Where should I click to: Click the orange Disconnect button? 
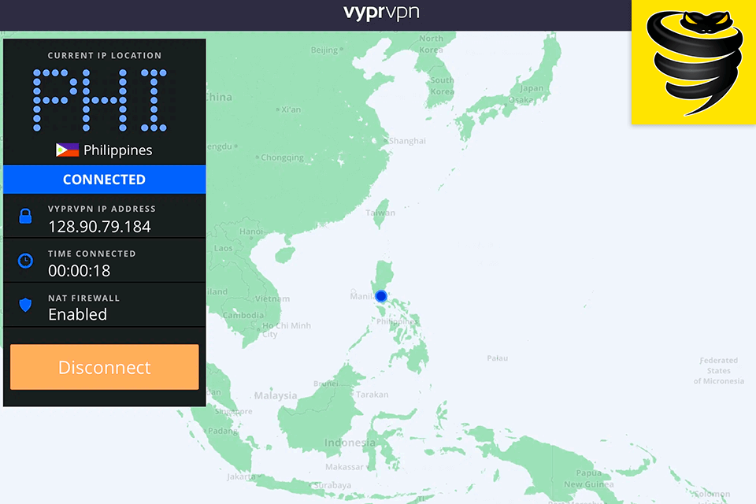(x=104, y=366)
